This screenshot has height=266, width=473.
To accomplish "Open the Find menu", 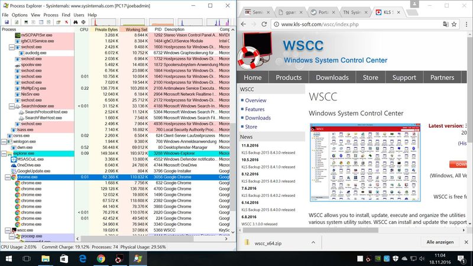I will [x=66, y=15].
